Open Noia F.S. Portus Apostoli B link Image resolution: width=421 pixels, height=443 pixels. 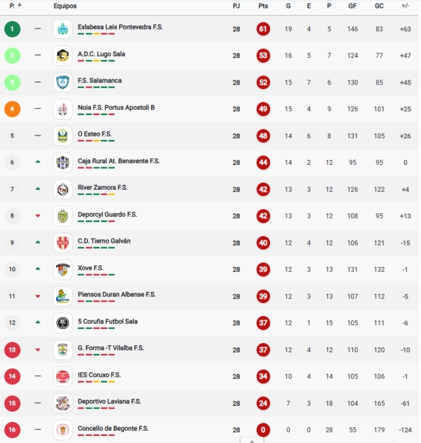[116, 108]
